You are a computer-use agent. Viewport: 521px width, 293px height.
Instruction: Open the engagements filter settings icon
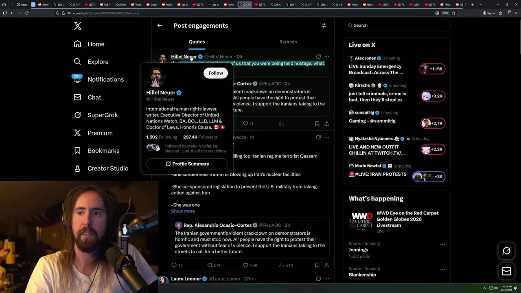[x=324, y=25]
